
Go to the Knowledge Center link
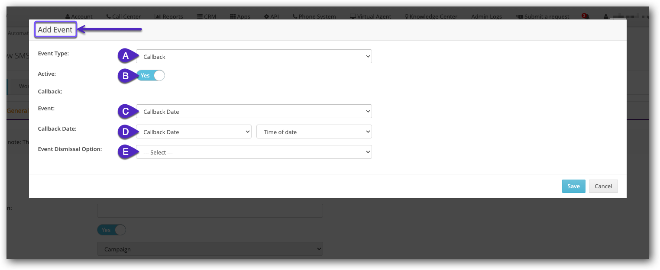[x=431, y=16]
